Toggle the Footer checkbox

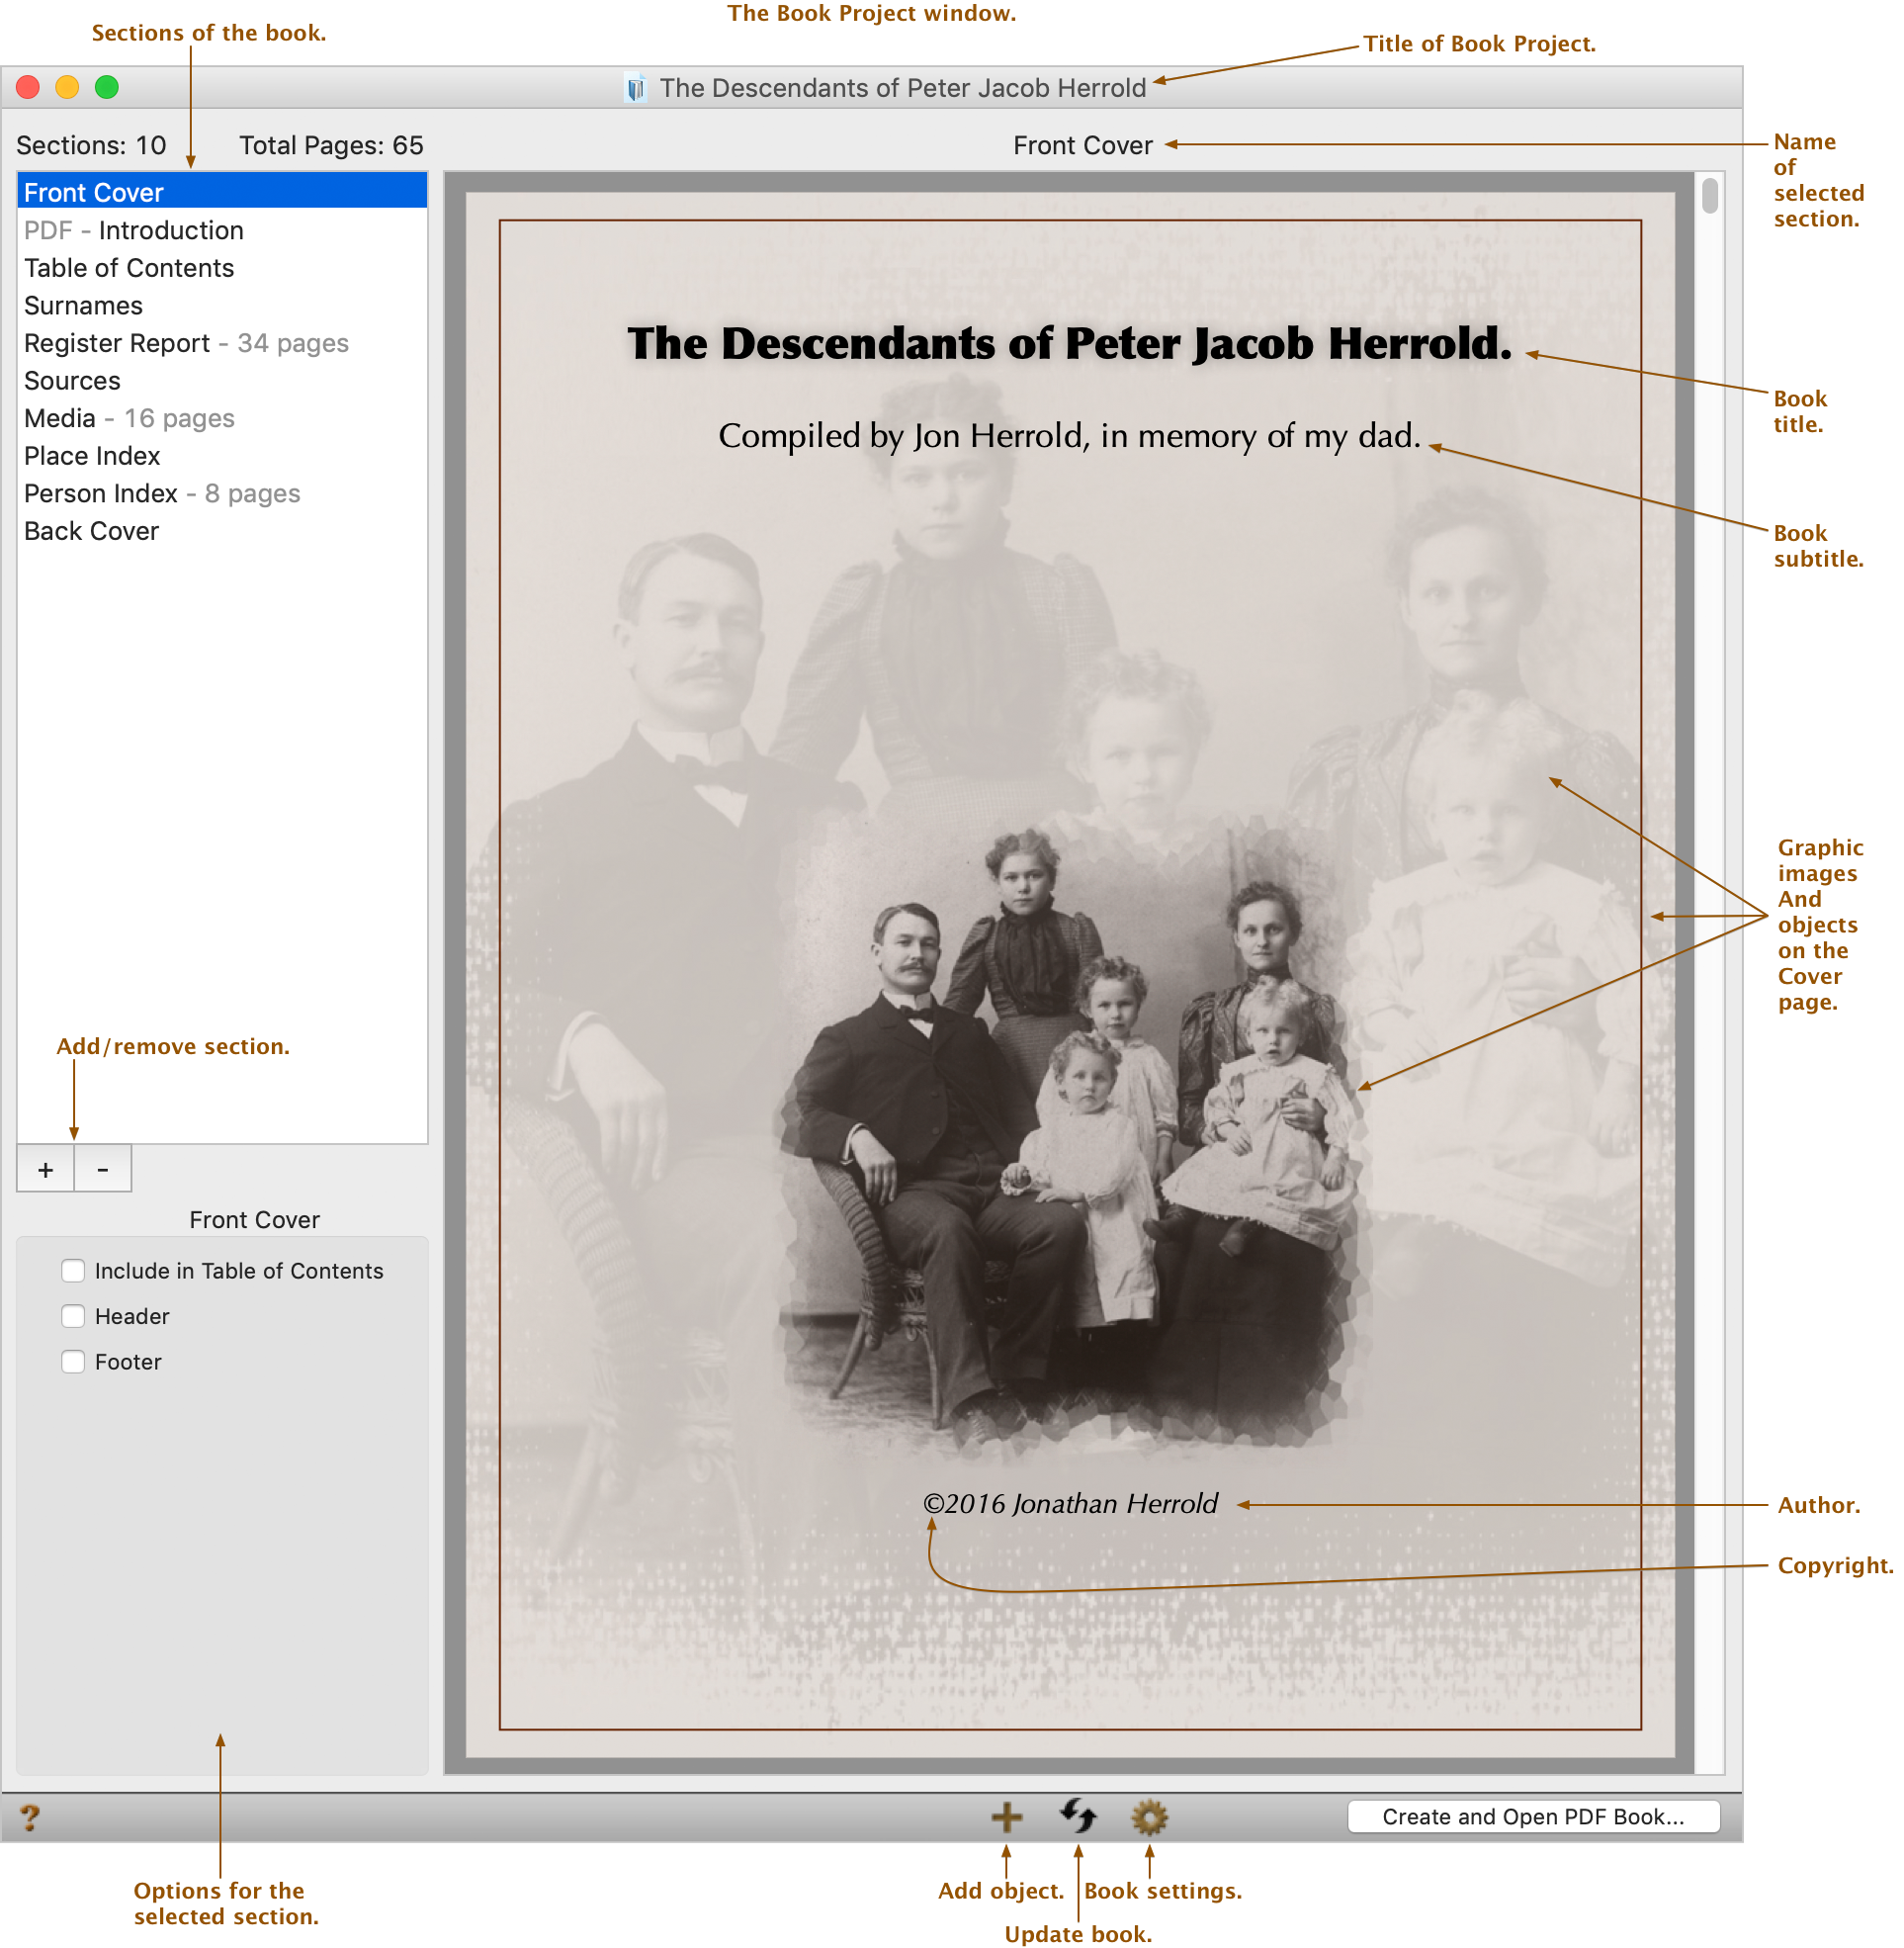click(73, 1361)
